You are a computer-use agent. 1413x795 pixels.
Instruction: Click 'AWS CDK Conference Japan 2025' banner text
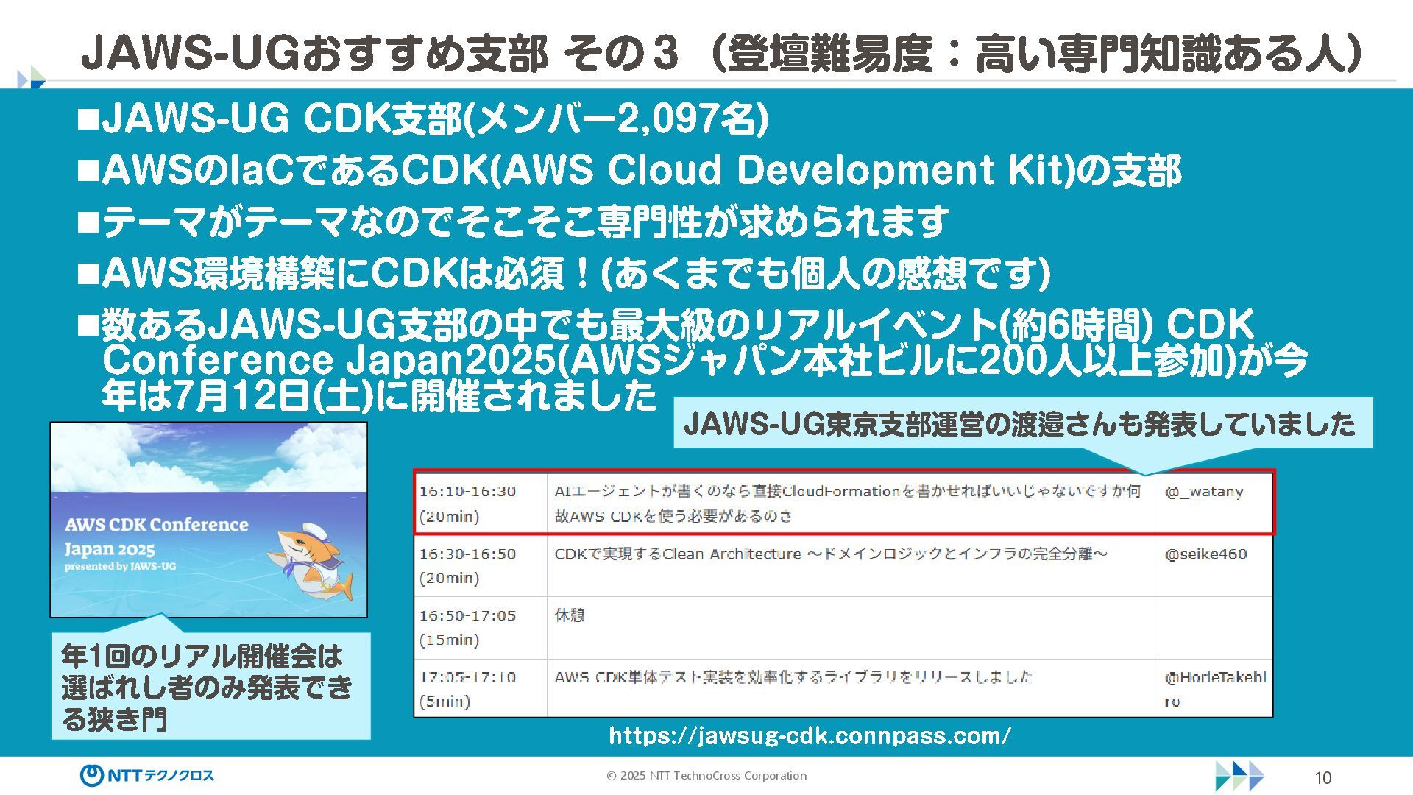coord(156,536)
